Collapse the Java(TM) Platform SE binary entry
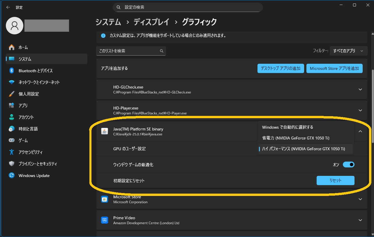 coord(360,131)
